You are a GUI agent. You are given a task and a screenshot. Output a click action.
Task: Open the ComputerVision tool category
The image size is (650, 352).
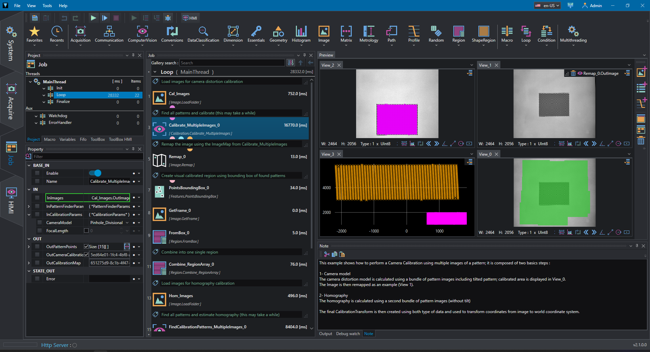(142, 35)
